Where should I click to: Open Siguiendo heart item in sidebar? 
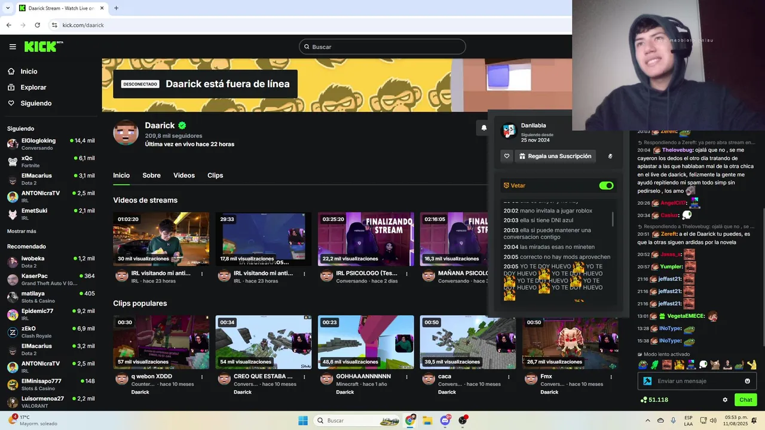(29, 103)
